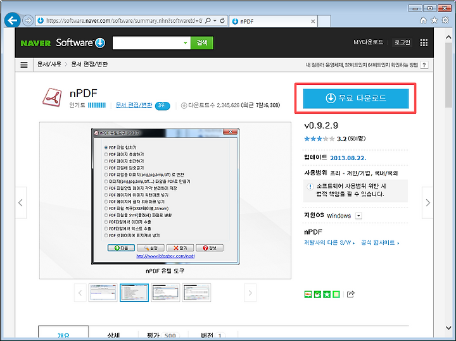Show previous software with left page arrow
Viewport: 456px width, 341px height.
click(21, 202)
